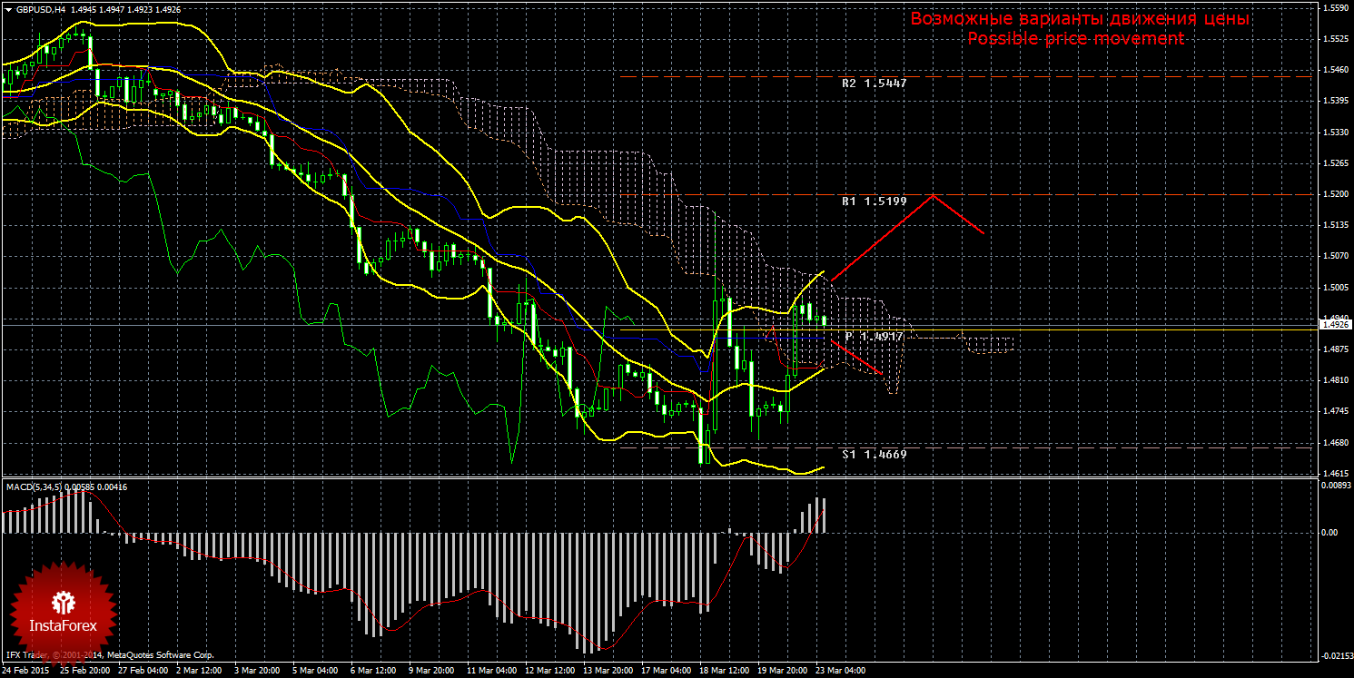1354x678 pixels.
Task: Click the GBPUSD,H4 chart title text
Action: click(41, 8)
